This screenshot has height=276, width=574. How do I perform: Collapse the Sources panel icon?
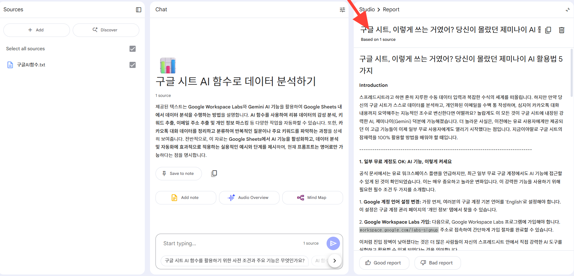139,10
